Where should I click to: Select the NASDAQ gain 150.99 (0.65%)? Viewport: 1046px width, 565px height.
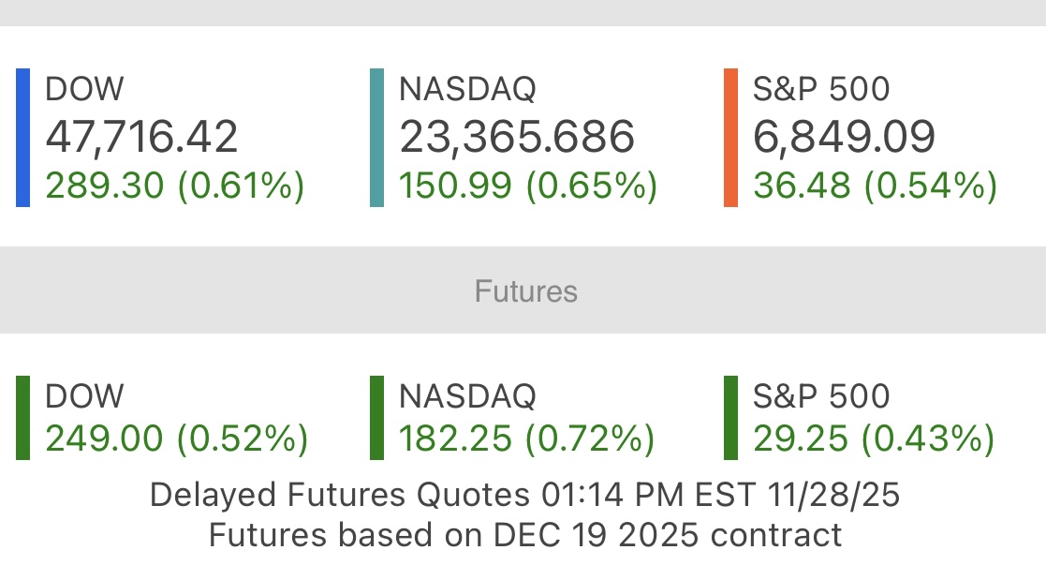point(528,186)
